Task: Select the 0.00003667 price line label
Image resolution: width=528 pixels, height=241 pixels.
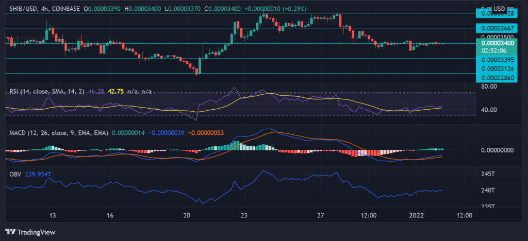Action: [x=496, y=28]
